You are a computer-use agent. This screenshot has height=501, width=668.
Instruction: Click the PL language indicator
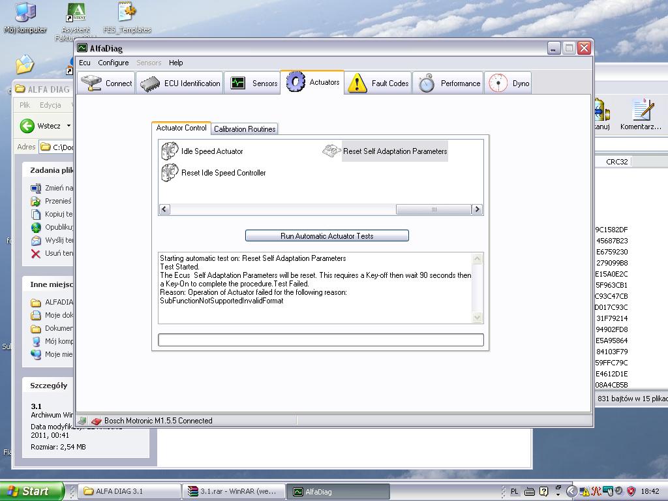515,492
